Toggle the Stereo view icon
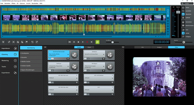Screen dimensions: 194x105 pyautogui.click(x=183, y=8)
